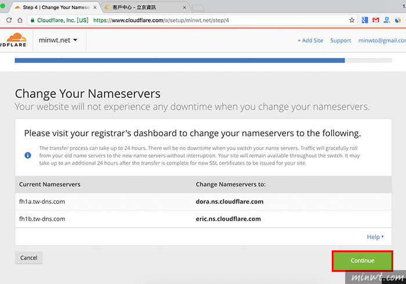The width and height of the screenshot is (406, 284).
Task: Click the blue info icon
Action: coord(28,155)
